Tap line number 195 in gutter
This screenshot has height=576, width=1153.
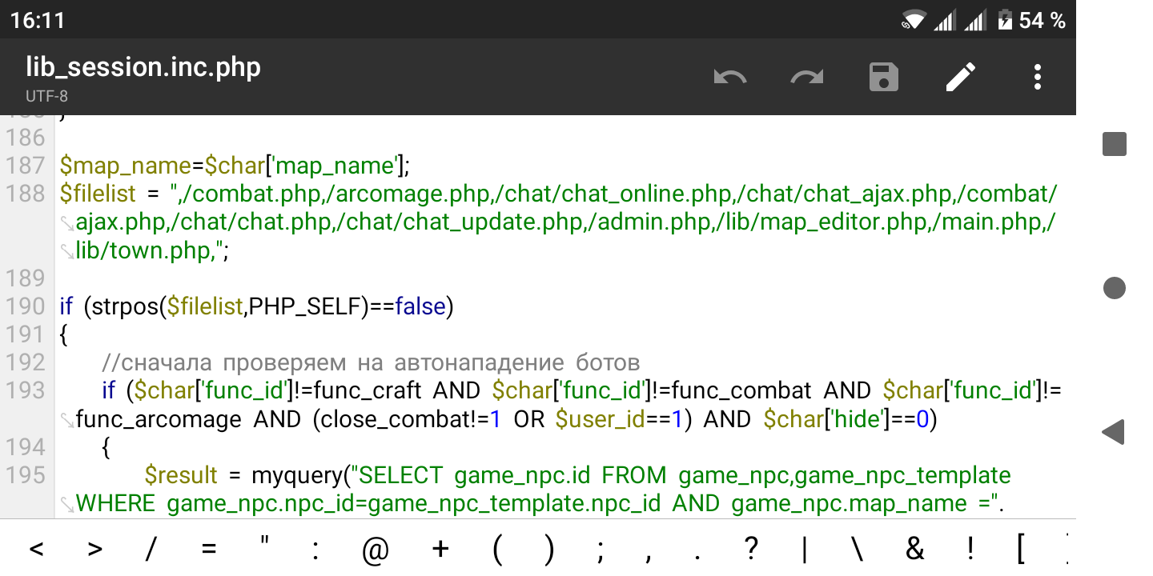(x=26, y=475)
